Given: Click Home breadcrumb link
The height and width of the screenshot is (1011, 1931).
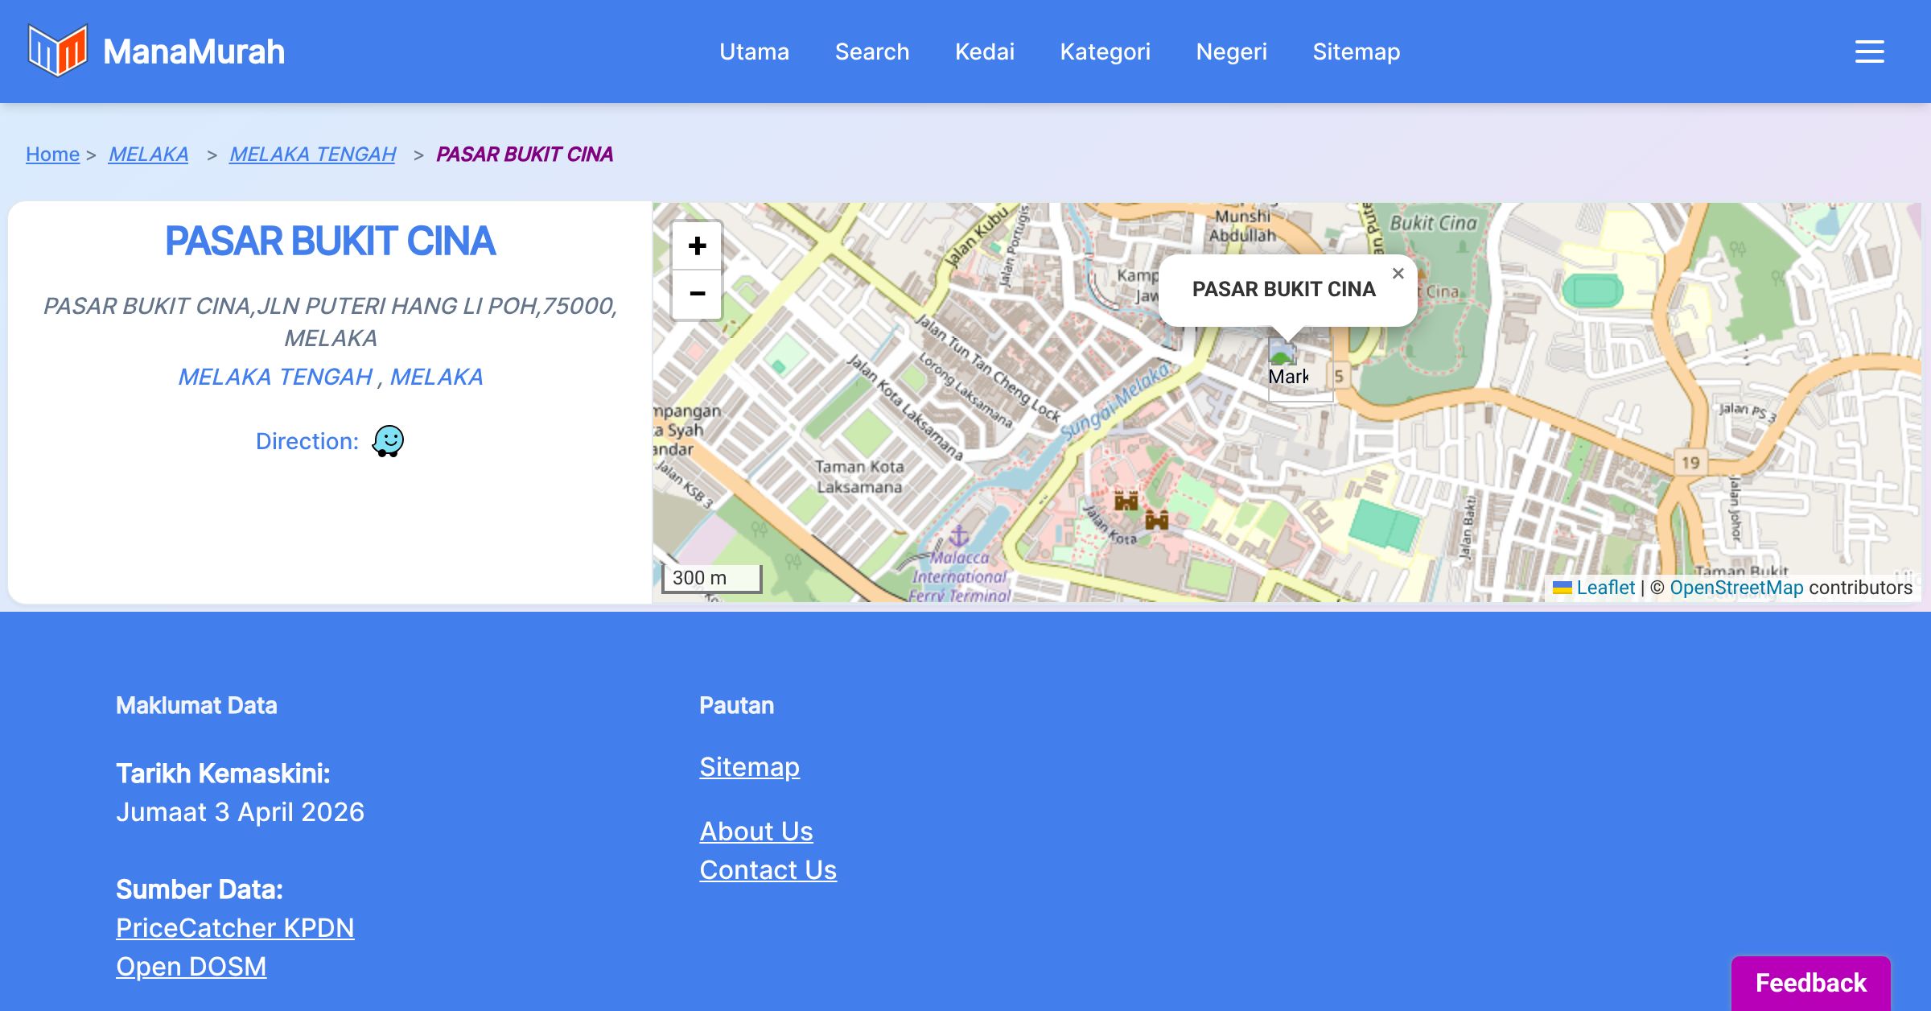Looking at the screenshot, I should coord(52,154).
